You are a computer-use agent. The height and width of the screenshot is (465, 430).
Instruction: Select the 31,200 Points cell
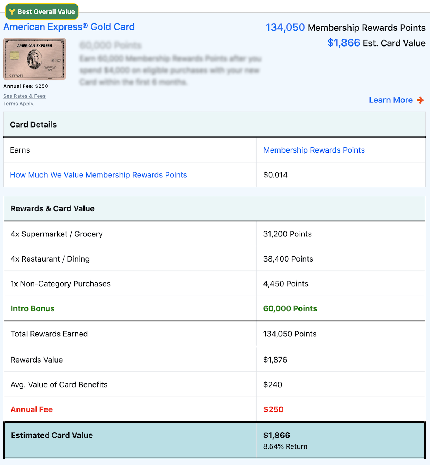[287, 234]
